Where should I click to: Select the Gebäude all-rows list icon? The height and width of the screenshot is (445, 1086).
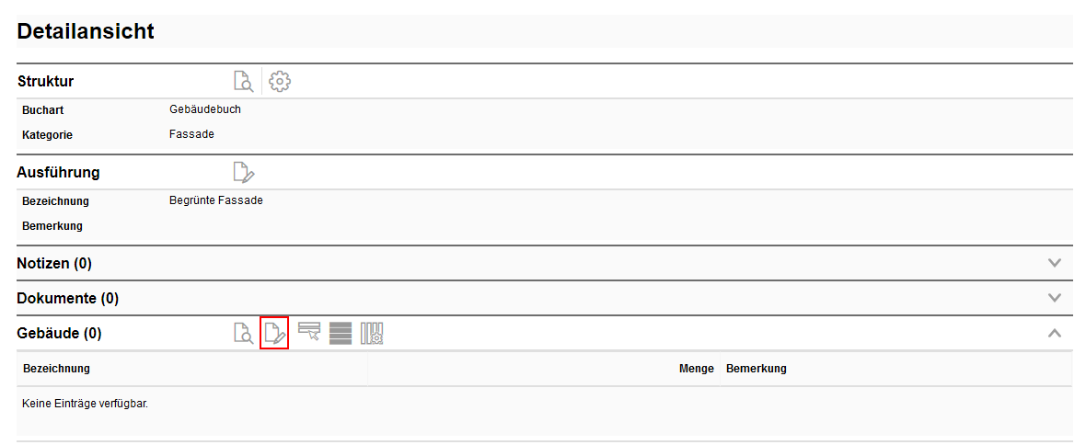[341, 333]
